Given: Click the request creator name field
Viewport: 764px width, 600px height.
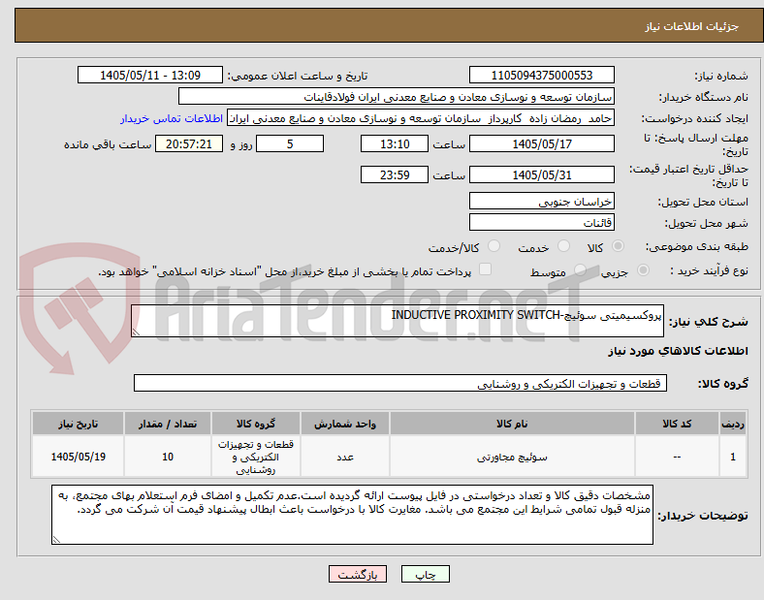Looking at the screenshot, I should point(421,118).
